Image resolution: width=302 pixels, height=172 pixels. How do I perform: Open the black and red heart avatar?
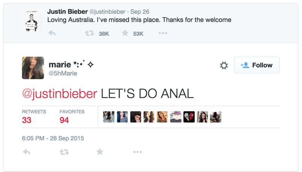pos(189,117)
